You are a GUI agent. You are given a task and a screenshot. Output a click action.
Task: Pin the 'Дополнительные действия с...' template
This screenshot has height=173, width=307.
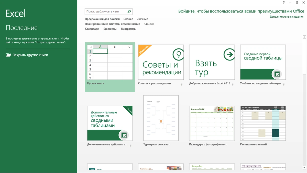point(130,145)
